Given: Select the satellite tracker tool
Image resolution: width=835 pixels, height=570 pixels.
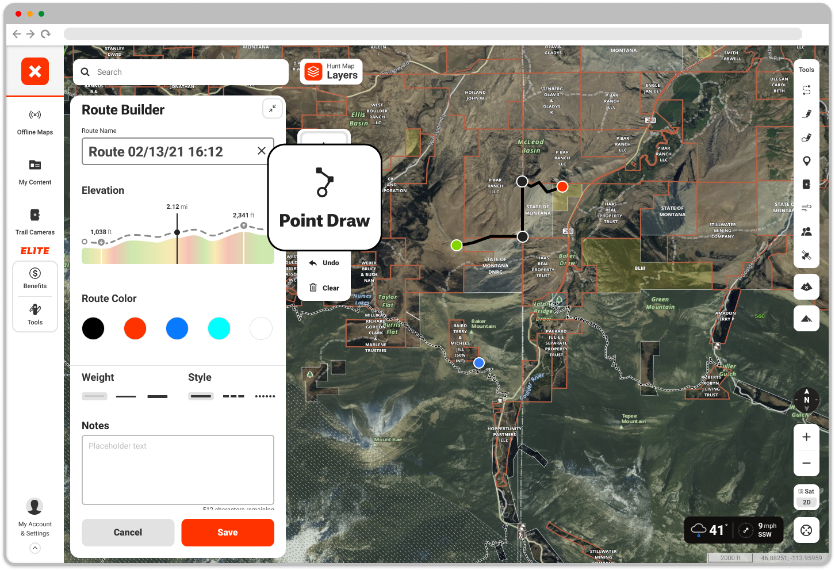Looking at the screenshot, I should [x=806, y=255].
